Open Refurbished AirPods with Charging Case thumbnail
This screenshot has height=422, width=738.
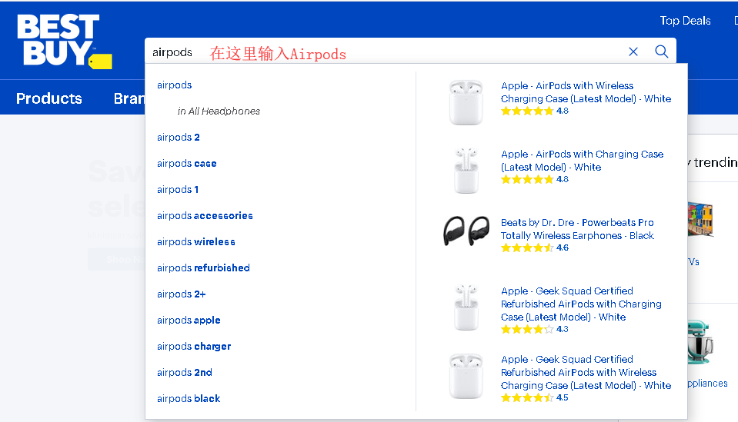point(466,307)
